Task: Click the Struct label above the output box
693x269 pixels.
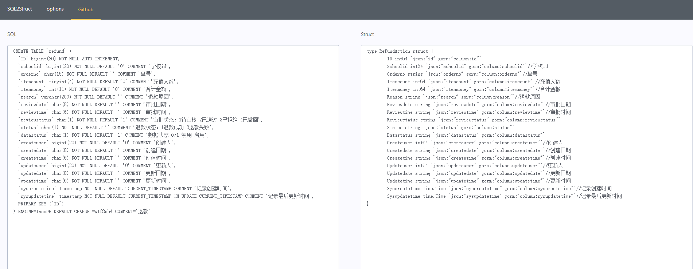Action: [x=367, y=34]
